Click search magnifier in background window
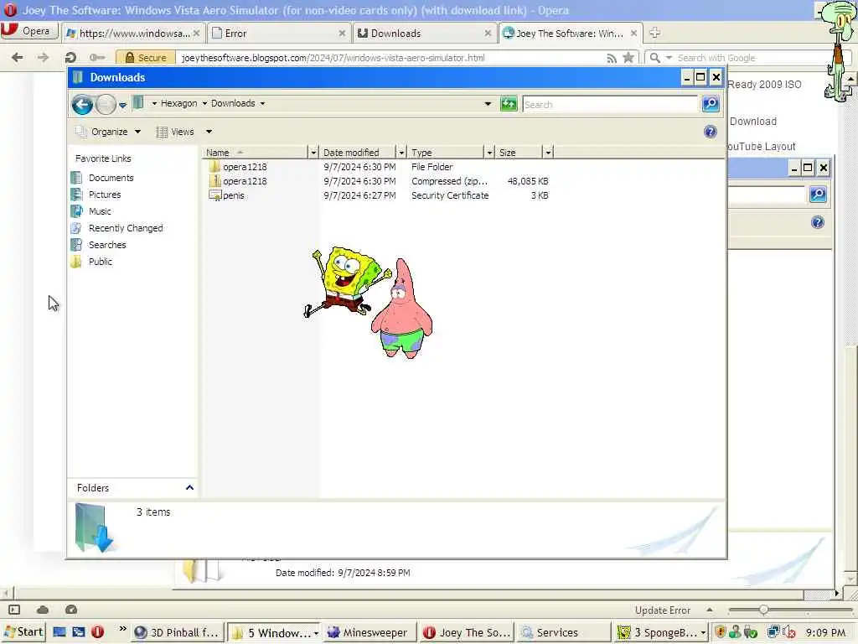858x644 pixels. coord(818,194)
